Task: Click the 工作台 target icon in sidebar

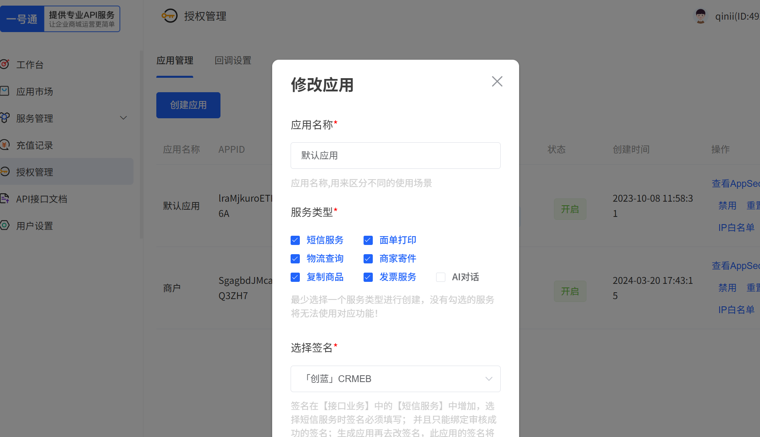Action: click(x=4, y=64)
